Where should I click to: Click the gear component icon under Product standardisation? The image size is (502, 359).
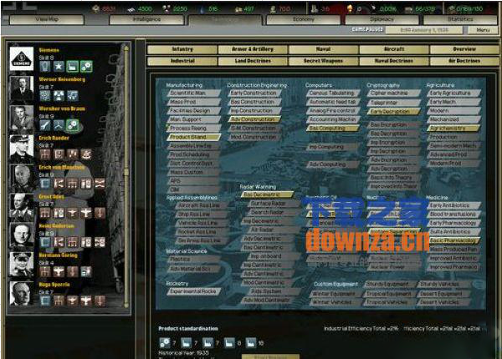165,342
